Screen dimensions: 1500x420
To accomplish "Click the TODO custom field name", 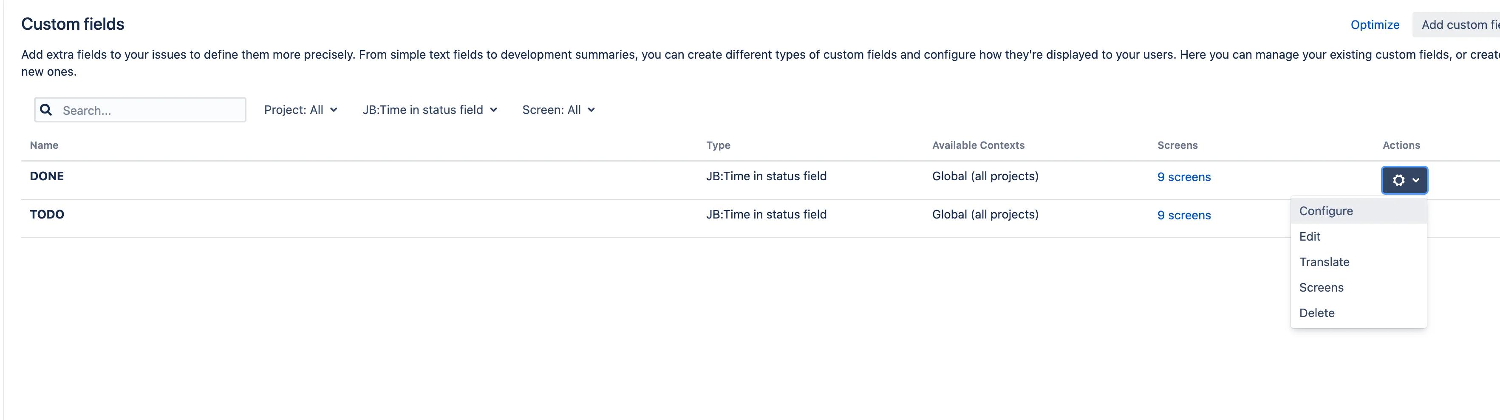I will [47, 214].
